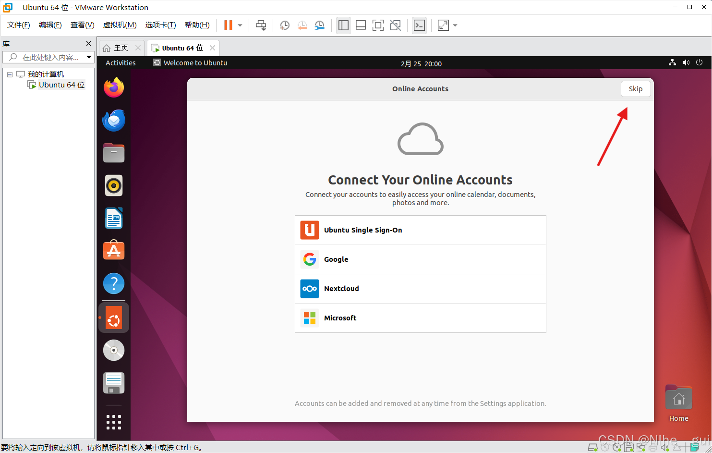Viewport: 712px width, 453px height.
Task: Close the 库 library panel
Action: tap(88, 44)
